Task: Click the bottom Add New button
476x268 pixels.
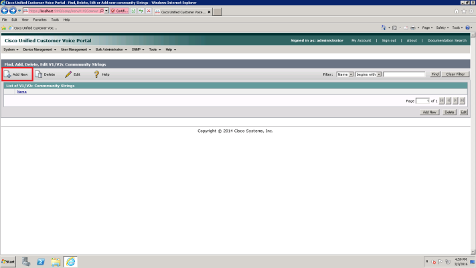Action: [430, 112]
